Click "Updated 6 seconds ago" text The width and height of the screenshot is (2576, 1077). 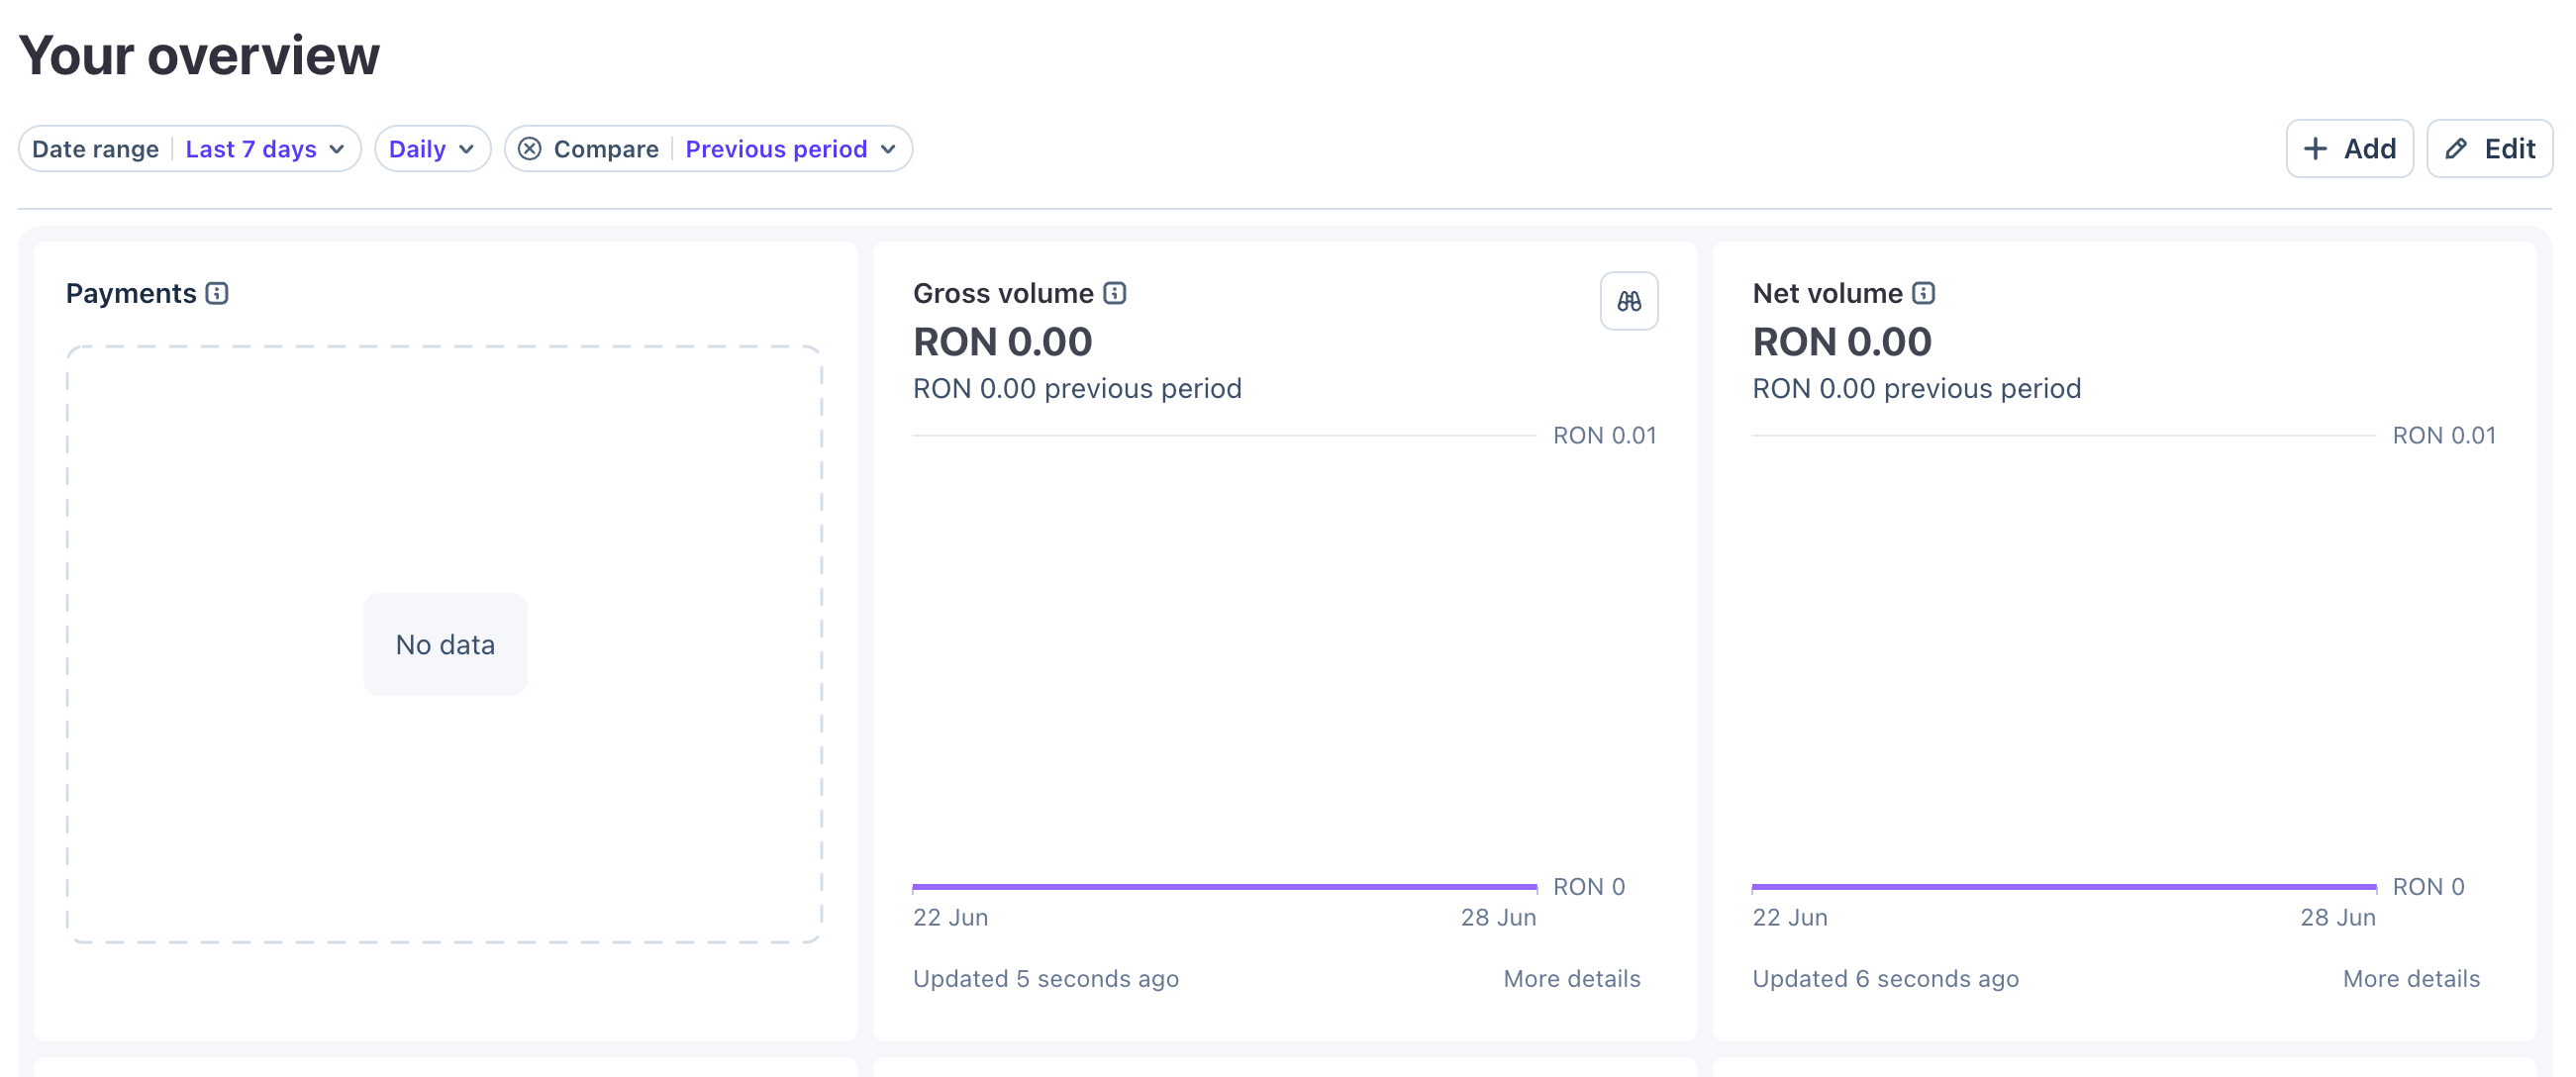click(1885, 978)
